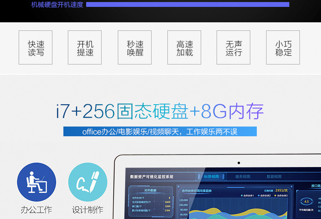
Task: Click the 机械硬盘开机速度 label
Action: tap(57, 4)
